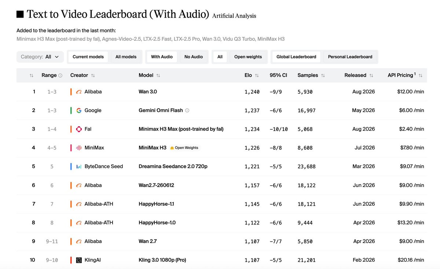
Task: Click info icon beside Gemini Omni Flash
Action: click(x=187, y=110)
